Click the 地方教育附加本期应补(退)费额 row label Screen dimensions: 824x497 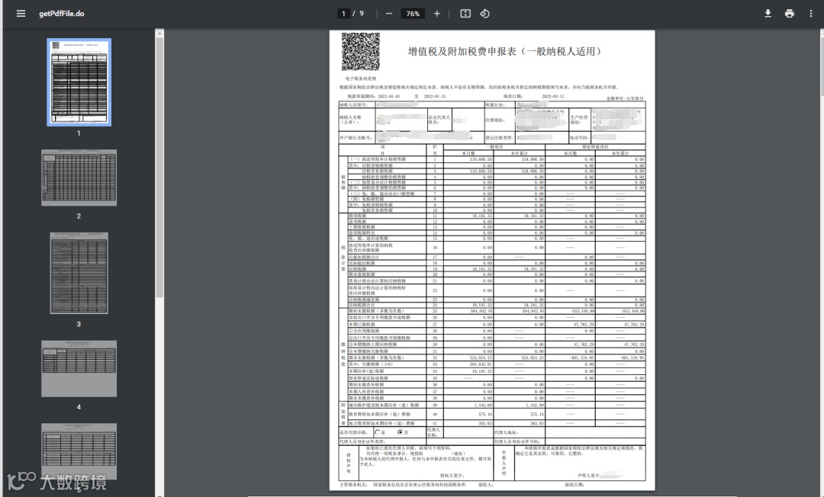click(x=381, y=423)
